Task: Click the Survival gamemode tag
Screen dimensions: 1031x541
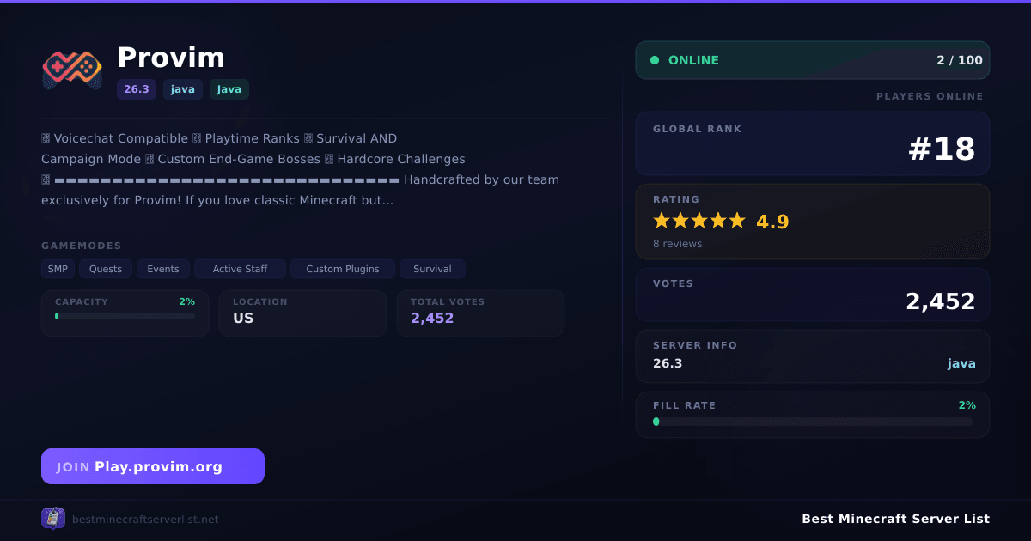Action: click(432, 269)
